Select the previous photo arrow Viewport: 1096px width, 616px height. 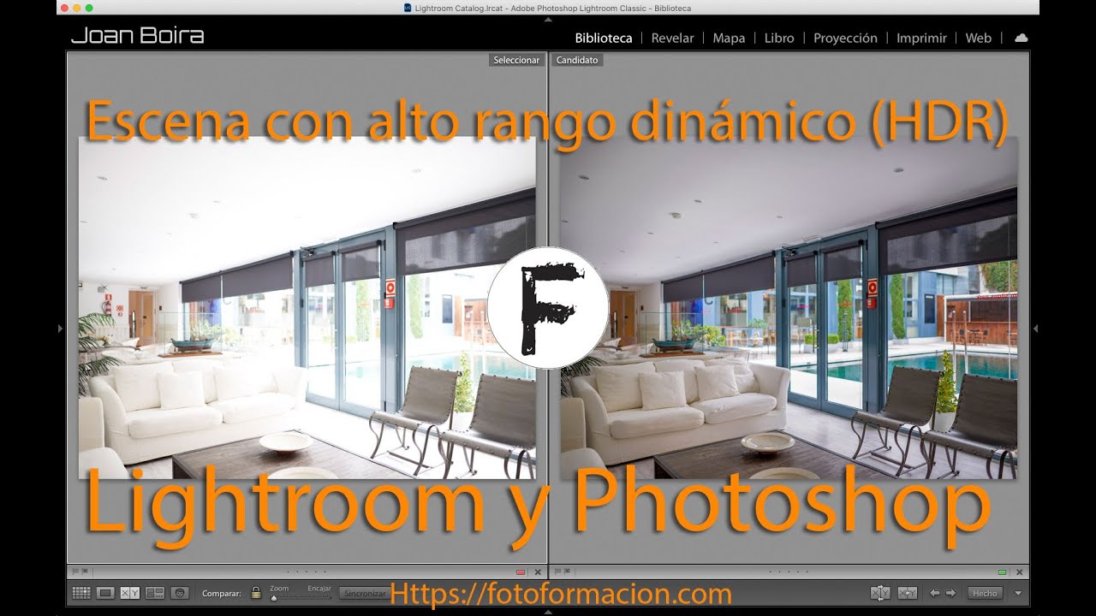click(935, 592)
